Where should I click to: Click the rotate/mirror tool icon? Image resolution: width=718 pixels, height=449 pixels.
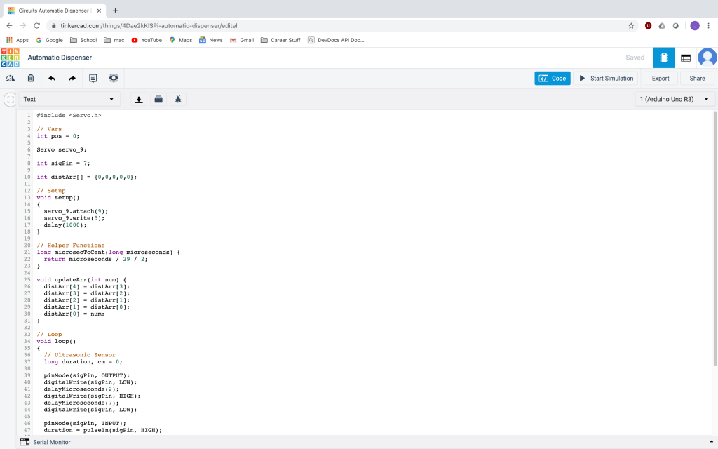point(11,79)
